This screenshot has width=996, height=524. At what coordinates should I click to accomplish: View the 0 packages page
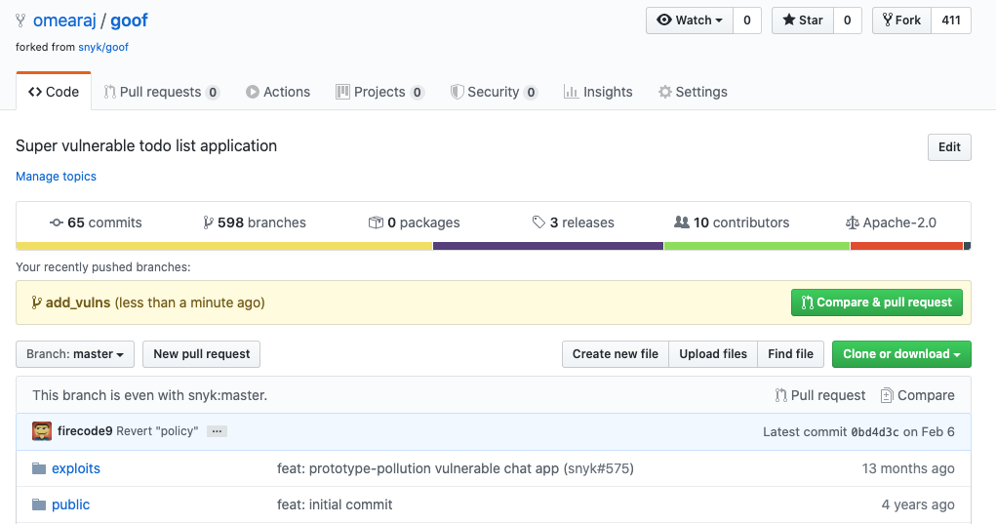pyautogui.click(x=415, y=222)
